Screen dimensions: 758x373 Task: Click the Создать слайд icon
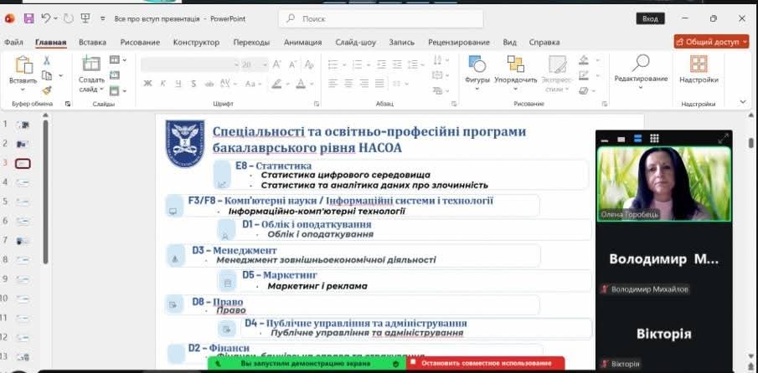(x=90, y=64)
